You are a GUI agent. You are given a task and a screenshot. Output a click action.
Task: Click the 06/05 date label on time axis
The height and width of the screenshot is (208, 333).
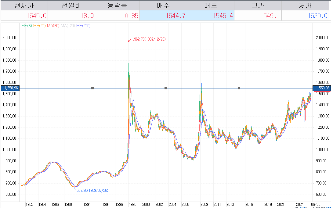(x=316, y=204)
